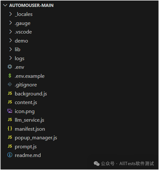Collapse the AUTOMOUSER-MAIN root folder chevron
The height and width of the screenshot is (170, 159).
(5, 5)
